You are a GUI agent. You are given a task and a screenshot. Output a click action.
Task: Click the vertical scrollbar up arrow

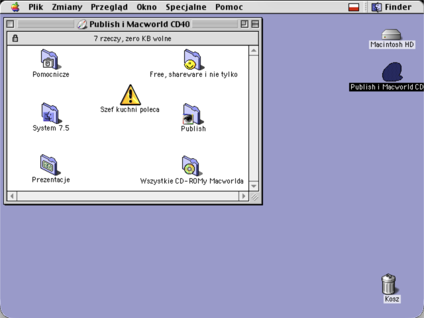254,50
